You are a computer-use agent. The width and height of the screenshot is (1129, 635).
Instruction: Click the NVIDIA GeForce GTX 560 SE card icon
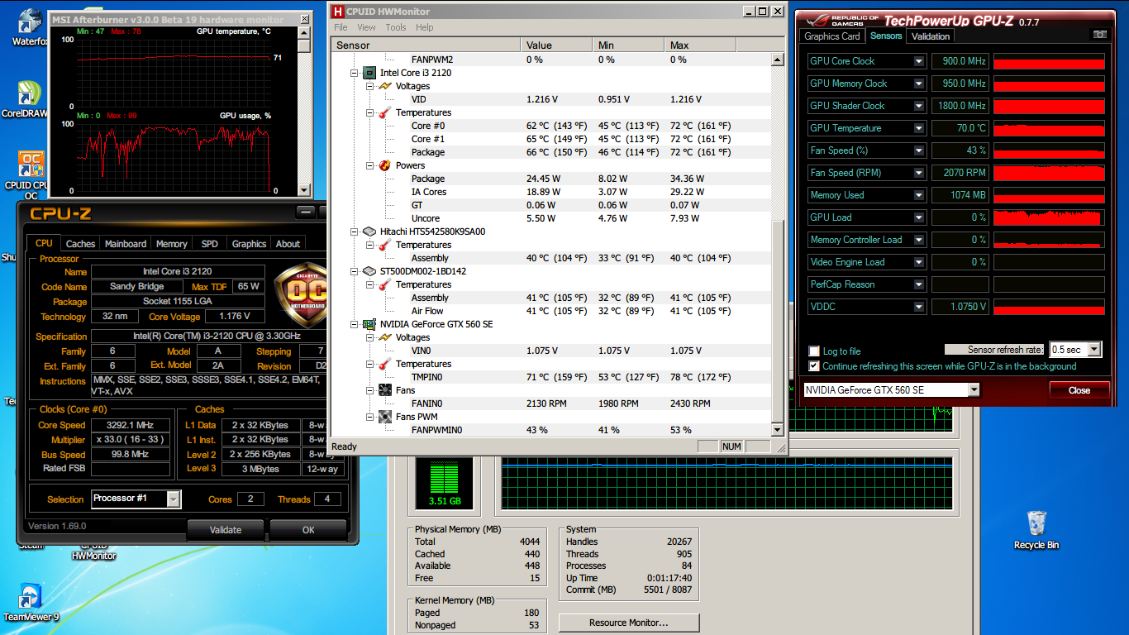[x=369, y=324]
